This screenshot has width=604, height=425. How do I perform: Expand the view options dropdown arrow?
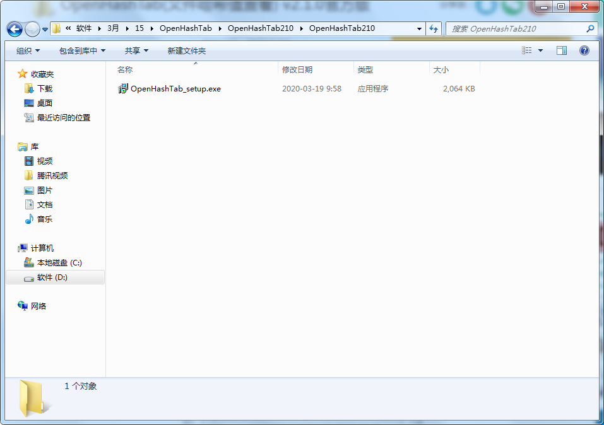(541, 50)
